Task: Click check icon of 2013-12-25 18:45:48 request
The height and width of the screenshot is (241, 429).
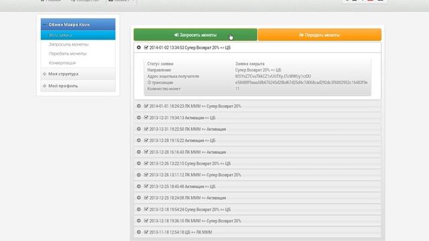Action: coord(146,186)
